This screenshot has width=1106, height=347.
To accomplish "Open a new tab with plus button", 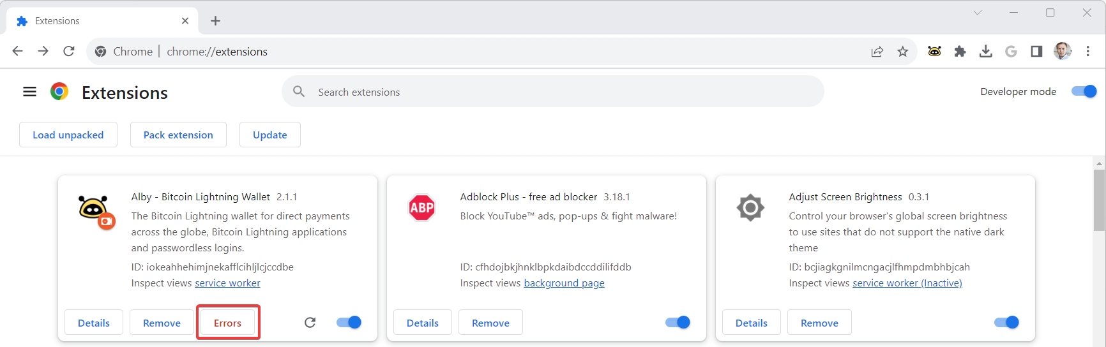I will [x=215, y=21].
